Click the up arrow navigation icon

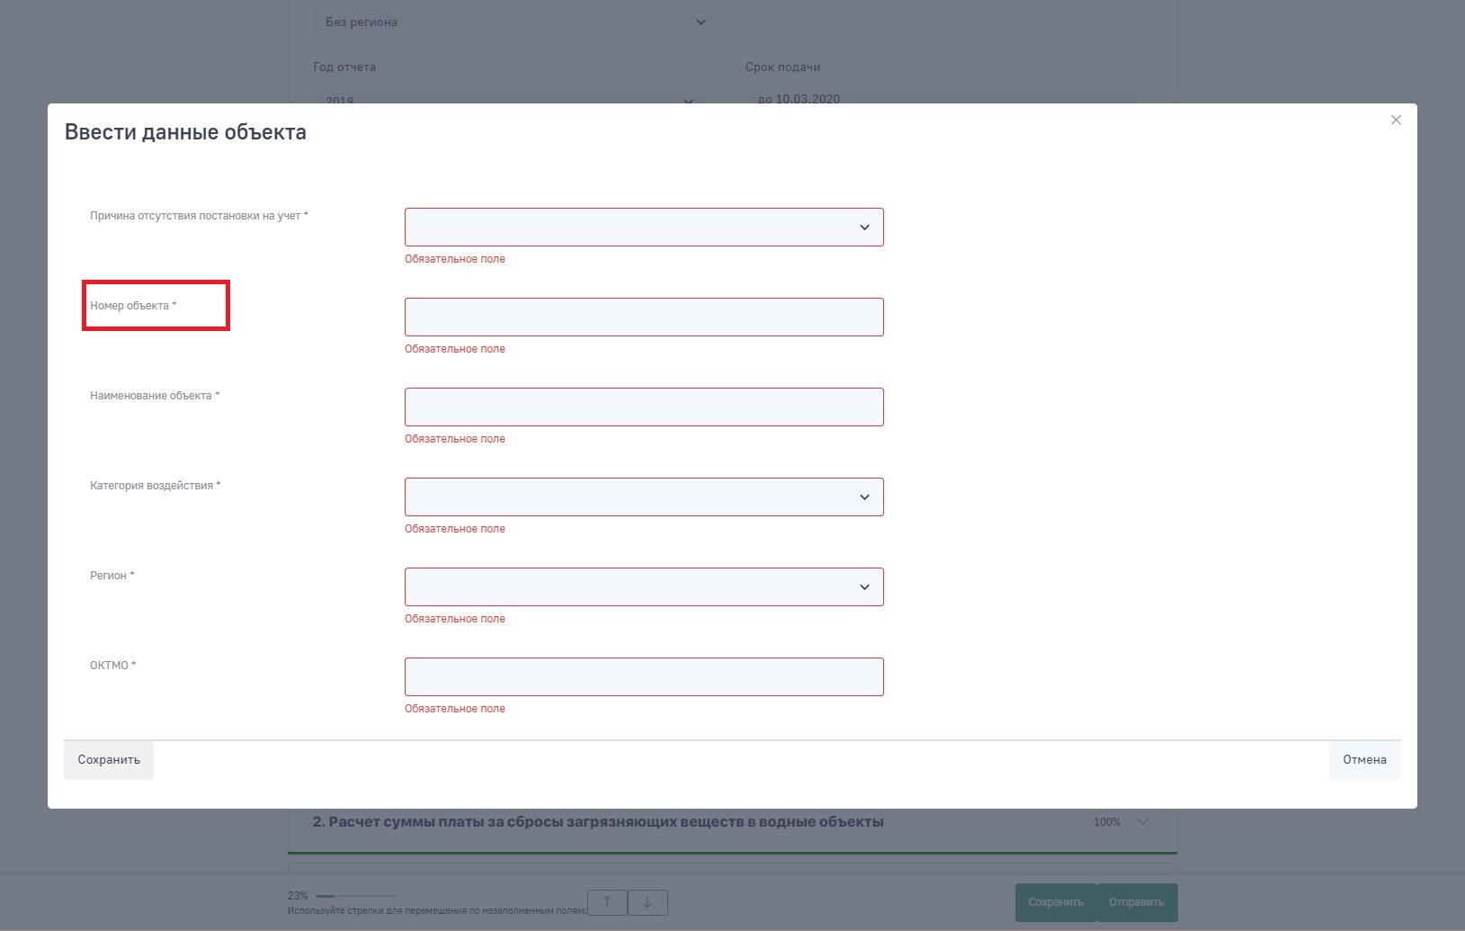(x=607, y=902)
